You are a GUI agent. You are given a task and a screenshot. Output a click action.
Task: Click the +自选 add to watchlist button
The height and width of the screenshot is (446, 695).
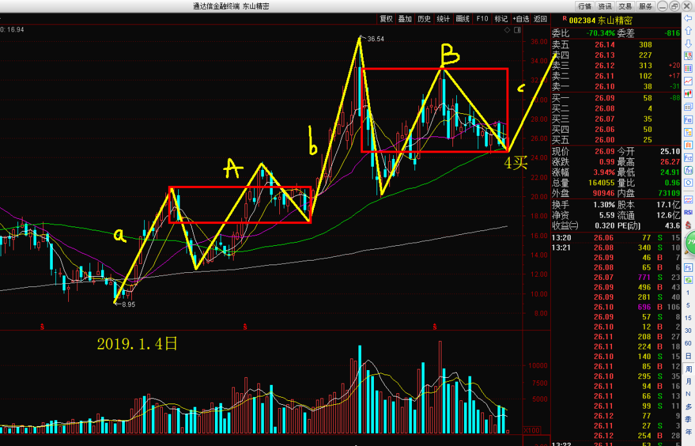(x=521, y=19)
